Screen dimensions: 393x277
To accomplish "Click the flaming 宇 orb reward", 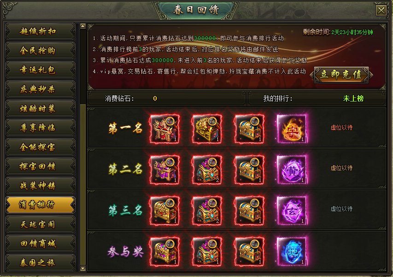I will (292, 129).
